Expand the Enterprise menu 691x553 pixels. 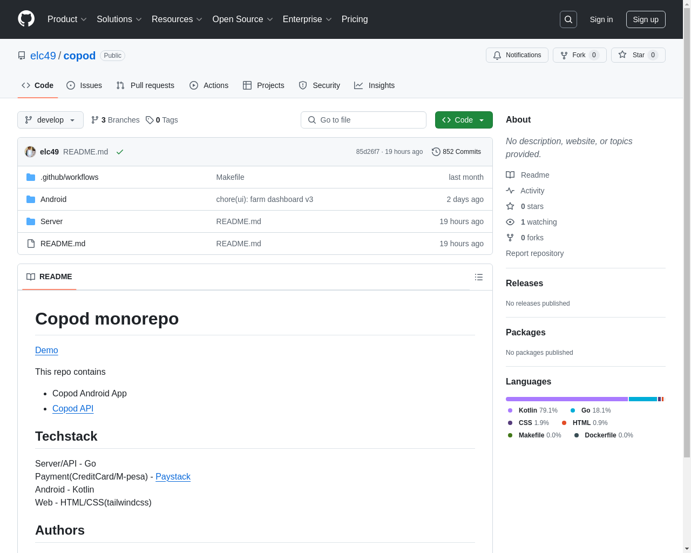pos(307,19)
